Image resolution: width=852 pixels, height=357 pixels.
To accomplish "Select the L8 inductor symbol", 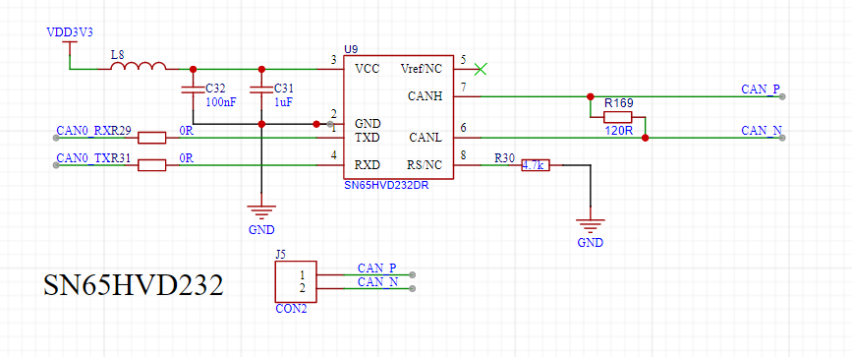I will [x=138, y=66].
